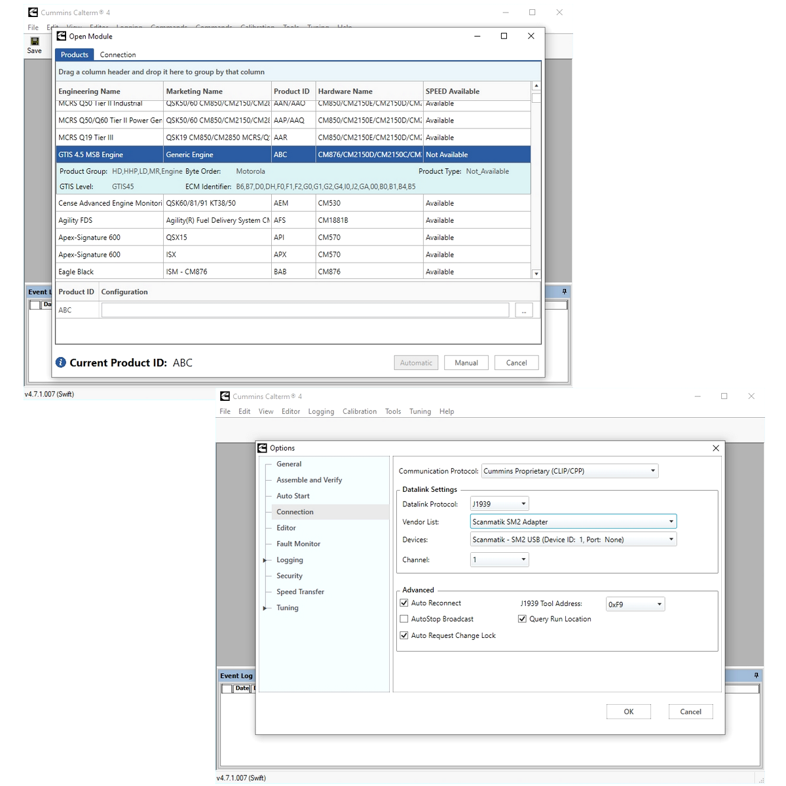Maximize the Open Module dialog
The height and width of the screenshot is (786, 786).
(504, 36)
